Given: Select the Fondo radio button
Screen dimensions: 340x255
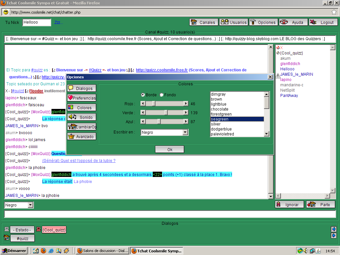Looking at the screenshot, I should click(162, 95).
